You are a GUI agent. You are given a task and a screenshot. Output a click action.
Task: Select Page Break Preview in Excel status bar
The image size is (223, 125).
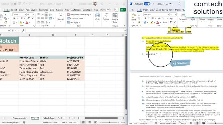[95, 122]
